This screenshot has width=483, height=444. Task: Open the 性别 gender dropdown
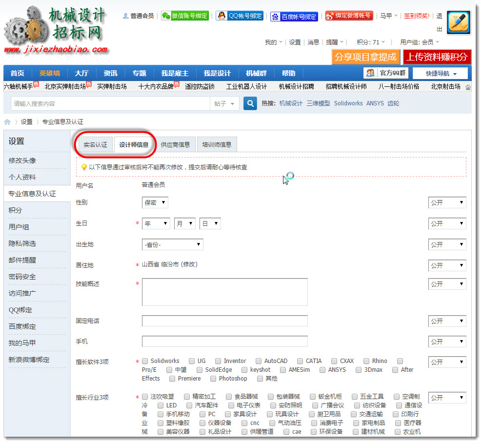pyautogui.click(x=155, y=203)
